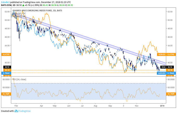Click the Aug label on time axis
The width and height of the screenshot is (177, 114).
click(95, 106)
